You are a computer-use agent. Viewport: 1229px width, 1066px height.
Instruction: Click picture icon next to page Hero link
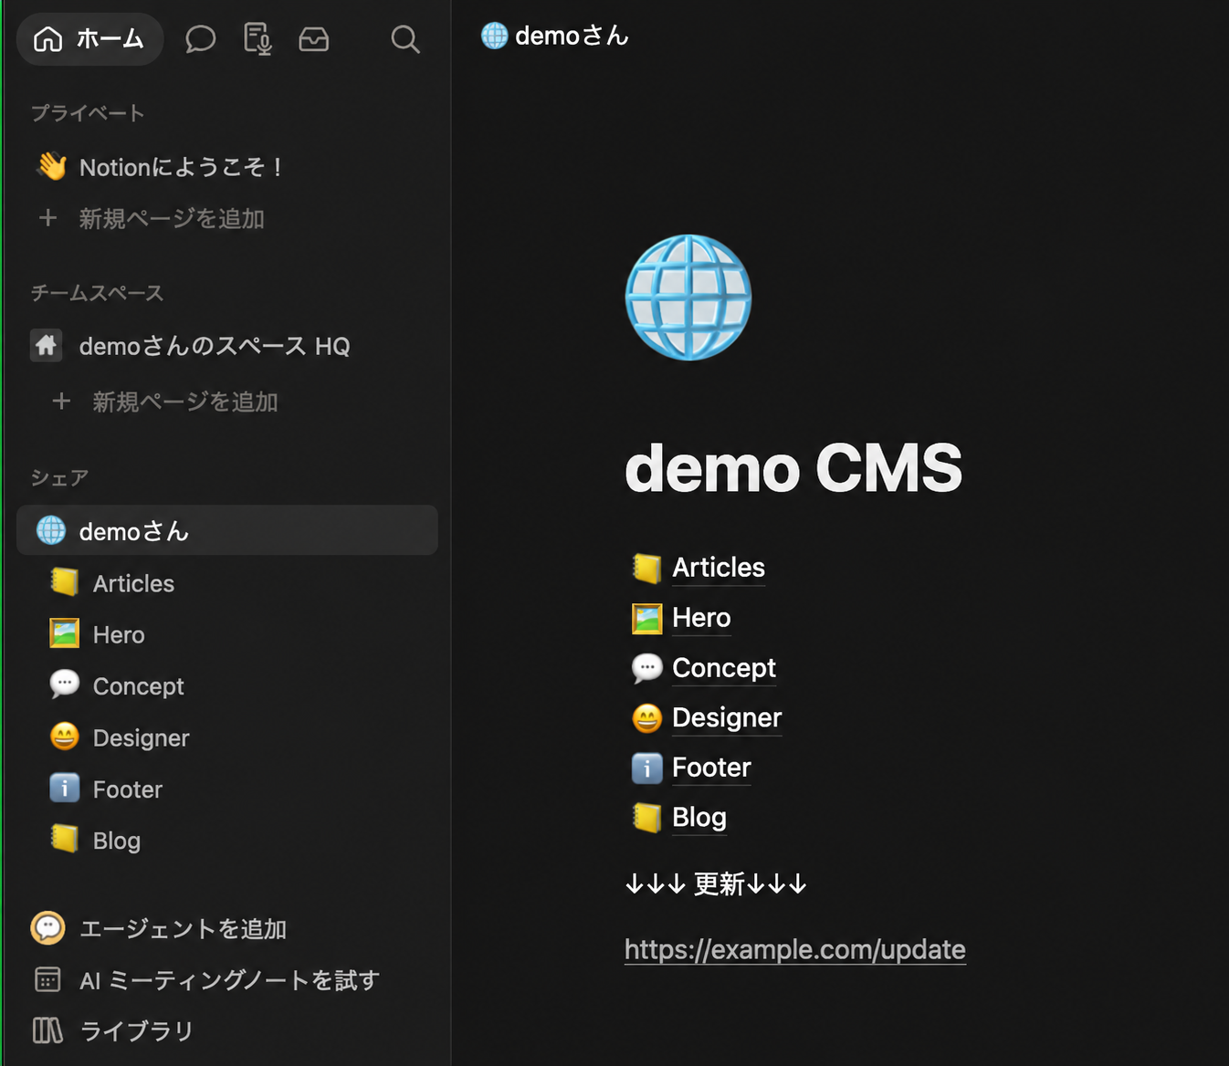(x=646, y=618)
